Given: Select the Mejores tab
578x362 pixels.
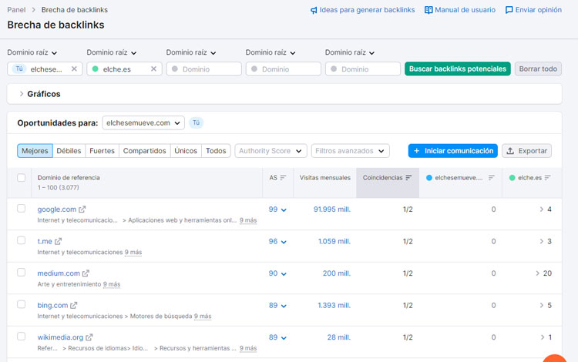Looking at the screenshot, I should (35, 151).
